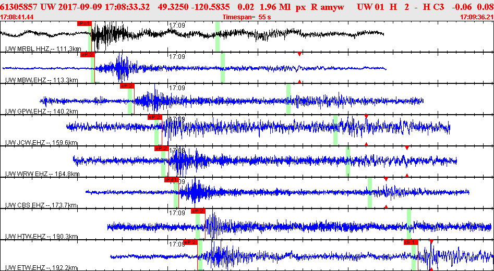Click the second green arrival band on HTW trace
The image size is (494, 271).
(x=409, y=224)
